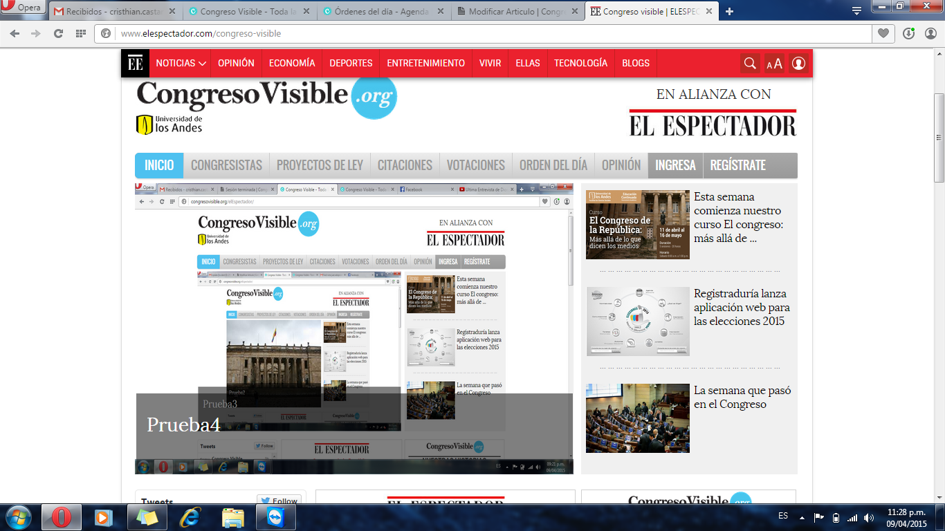Open the ECONOMÍA section
Image resolution: width=945 pixels, height=531 pixels.
click(292, 63)
